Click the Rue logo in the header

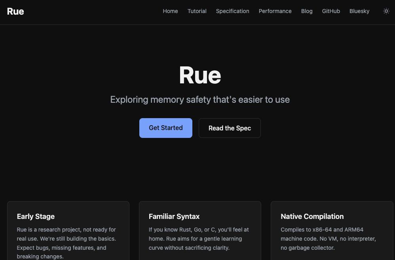click(x=15, y=11)
